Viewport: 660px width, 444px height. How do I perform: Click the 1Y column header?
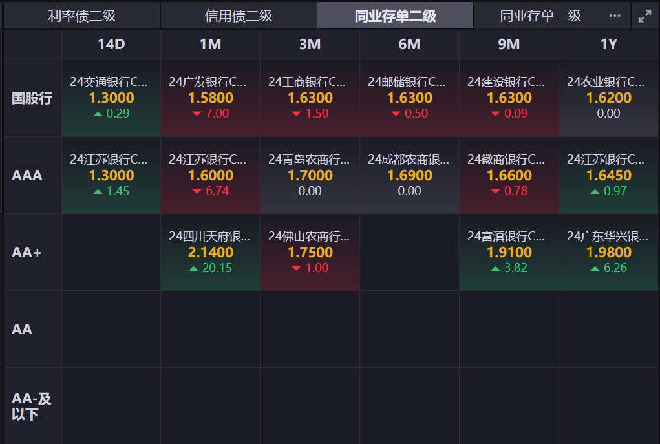point(609,44)
